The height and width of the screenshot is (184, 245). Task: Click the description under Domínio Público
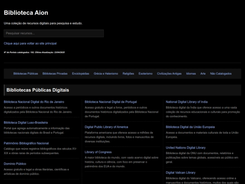(x=36, y=172)
